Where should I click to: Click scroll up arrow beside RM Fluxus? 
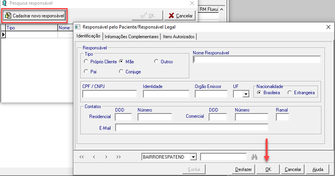221,9
